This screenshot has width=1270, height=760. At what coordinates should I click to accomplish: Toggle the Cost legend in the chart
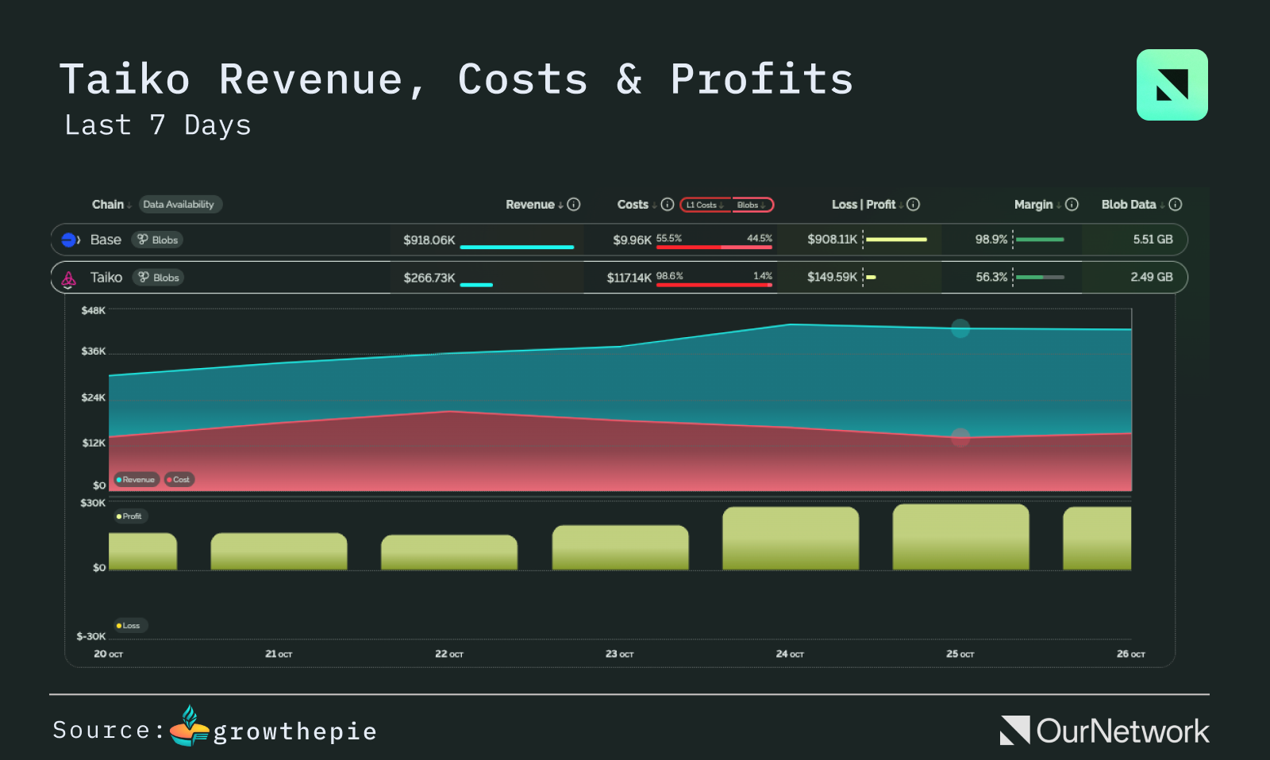(x=179, y=479)
